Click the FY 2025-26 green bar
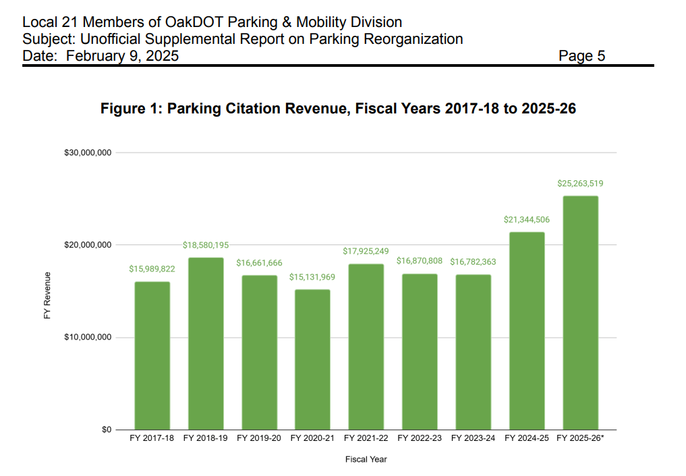 click(x=580, y=313)
